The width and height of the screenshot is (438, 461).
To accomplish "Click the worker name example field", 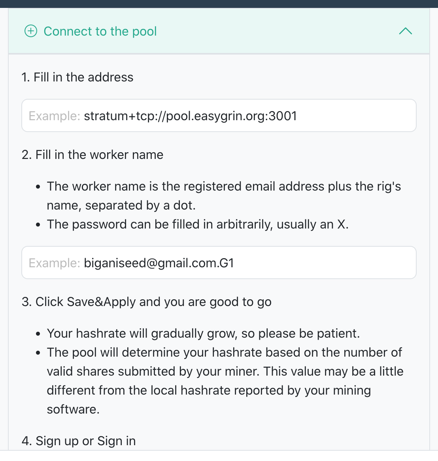I will pos(219,263).
